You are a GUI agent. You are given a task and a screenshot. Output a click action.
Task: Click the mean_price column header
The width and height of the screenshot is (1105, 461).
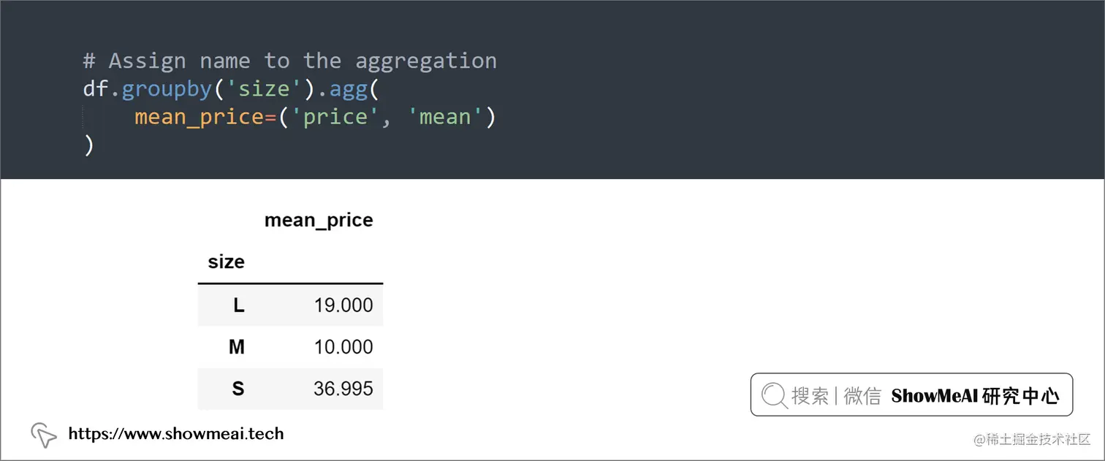[x=319, y=220]
